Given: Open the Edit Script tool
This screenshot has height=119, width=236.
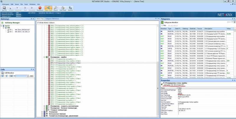Looking at the screenshot, I should click(63, 8).
